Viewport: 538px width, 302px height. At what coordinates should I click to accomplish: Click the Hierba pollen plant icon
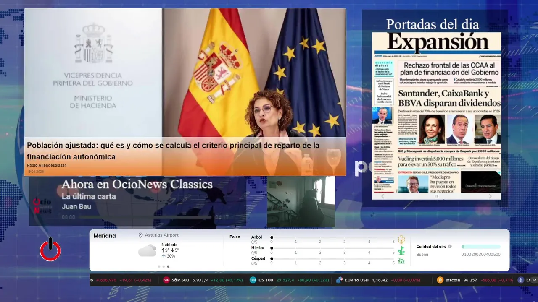pos(401,250)
